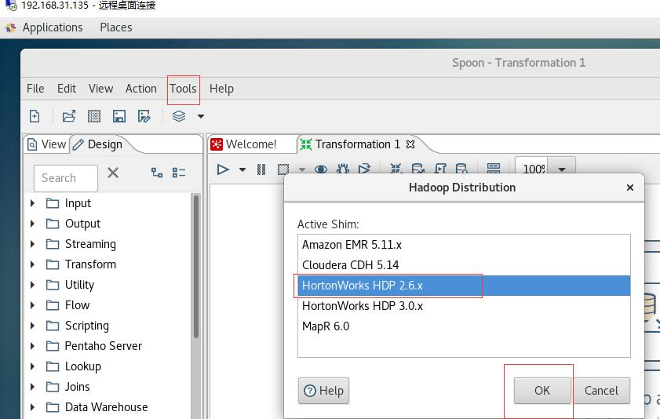Debug the transformation with bug icon

343,169
